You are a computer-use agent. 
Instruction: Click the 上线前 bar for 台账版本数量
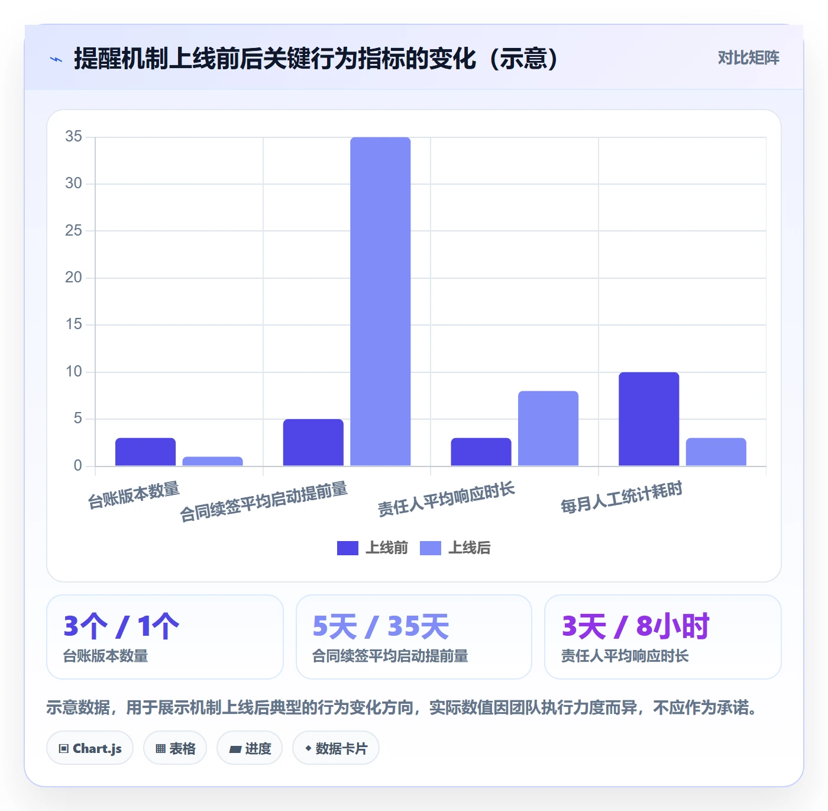pos(145,452)
